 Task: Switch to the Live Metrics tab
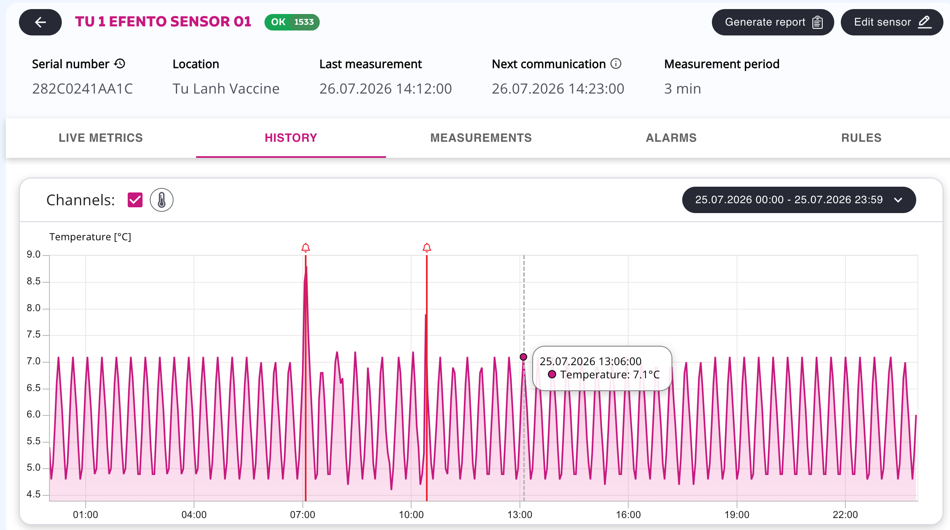(101, 138)
